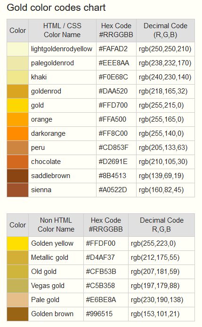Click the 'palegoldenrod' name cell
The image size is (202, 327).
coord(62,63)
